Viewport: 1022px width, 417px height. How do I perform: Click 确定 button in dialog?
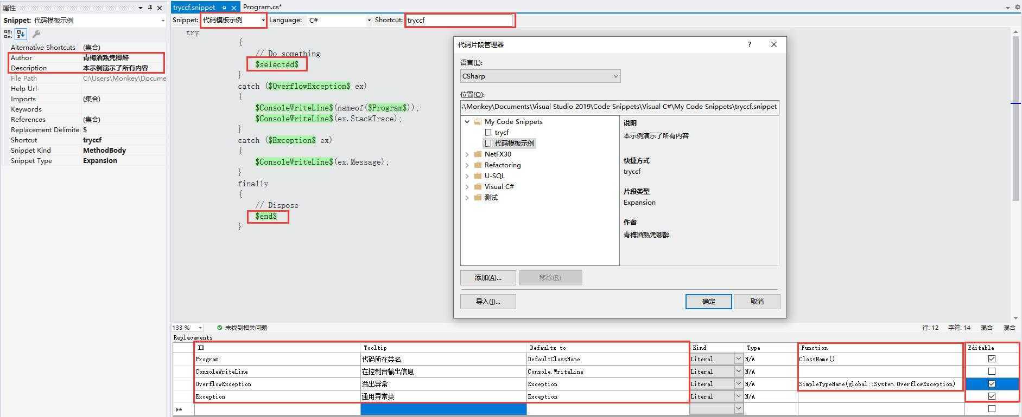(709, 302)
